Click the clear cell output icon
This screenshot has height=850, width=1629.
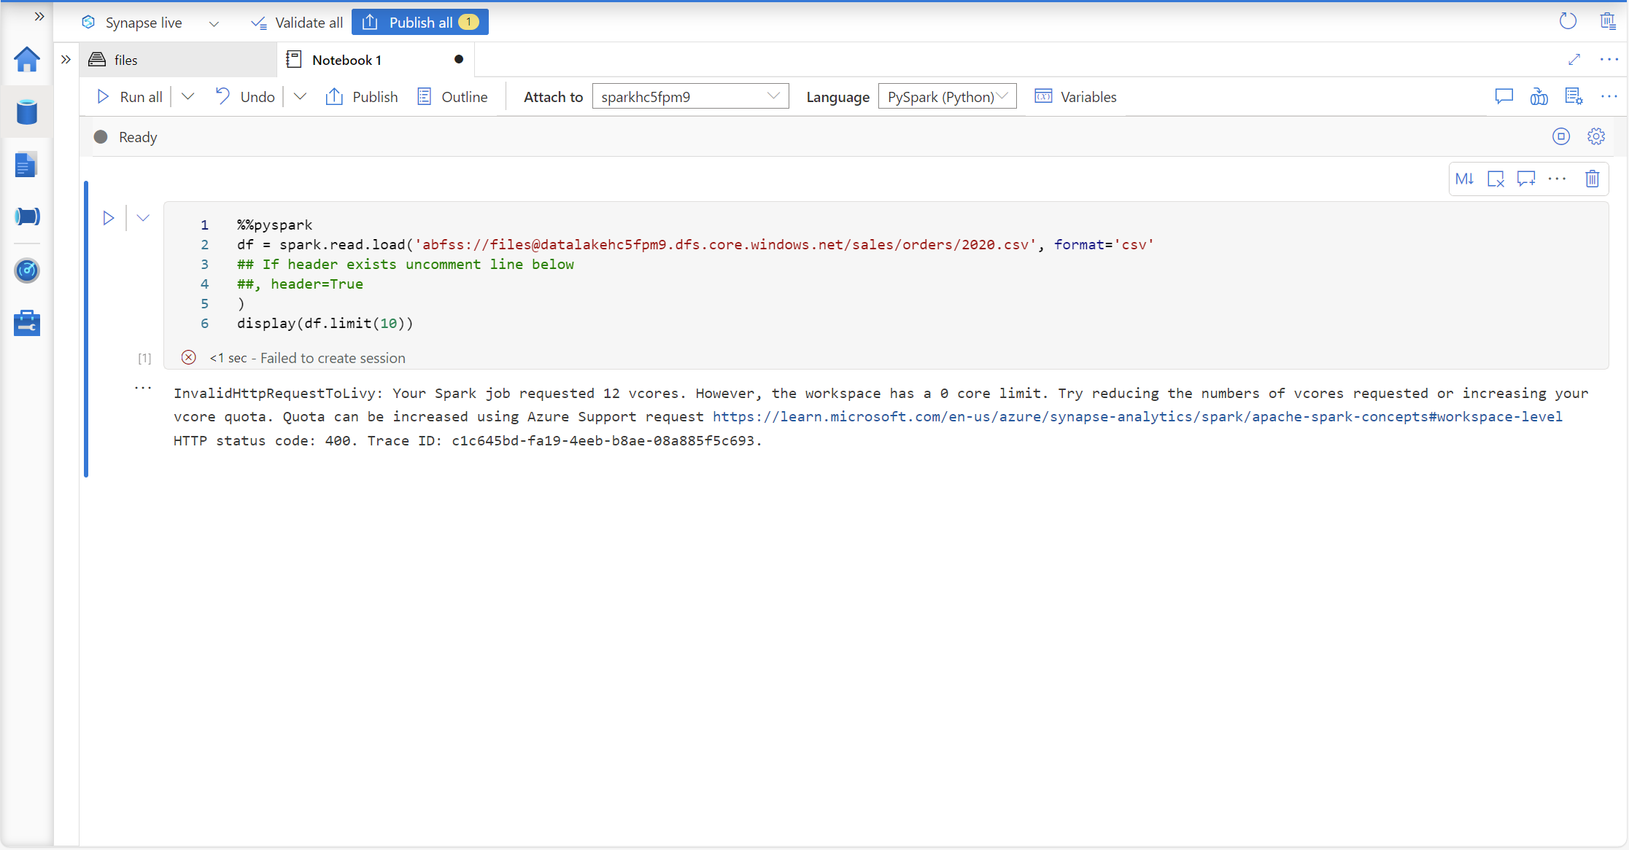[1495, 179]
